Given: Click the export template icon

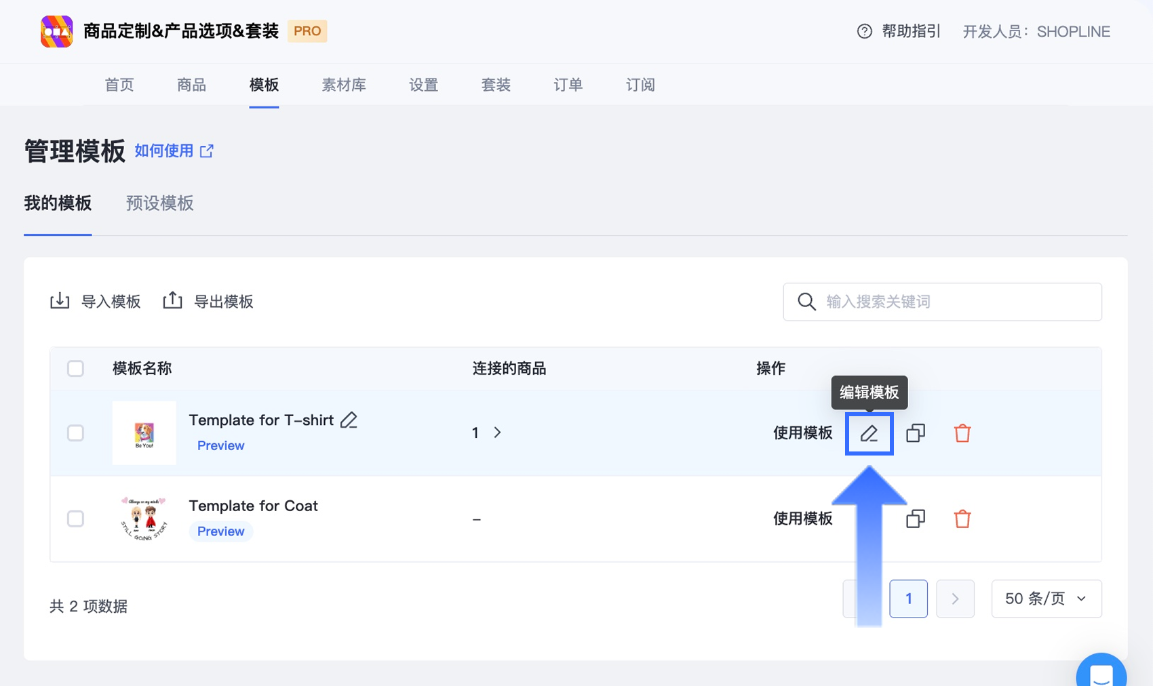Looking at the screenshot, I should (172, 300).
